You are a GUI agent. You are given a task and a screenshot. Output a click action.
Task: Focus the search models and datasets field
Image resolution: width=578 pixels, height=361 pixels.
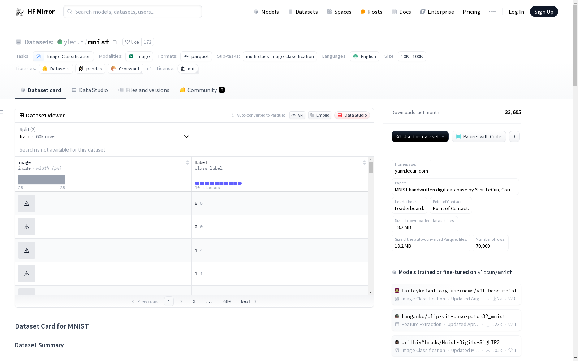133,12
